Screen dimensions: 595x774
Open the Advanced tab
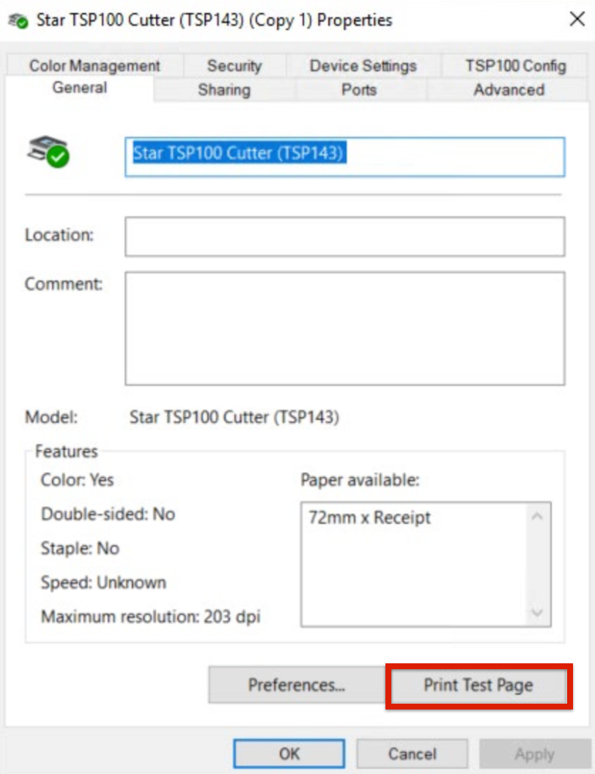coord(509,90)
